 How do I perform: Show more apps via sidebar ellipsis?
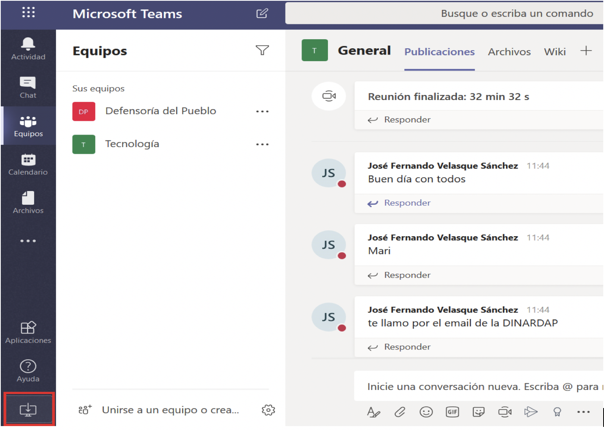[28, 241]
